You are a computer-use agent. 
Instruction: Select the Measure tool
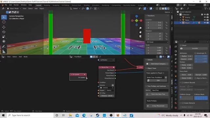click(4, 51)
